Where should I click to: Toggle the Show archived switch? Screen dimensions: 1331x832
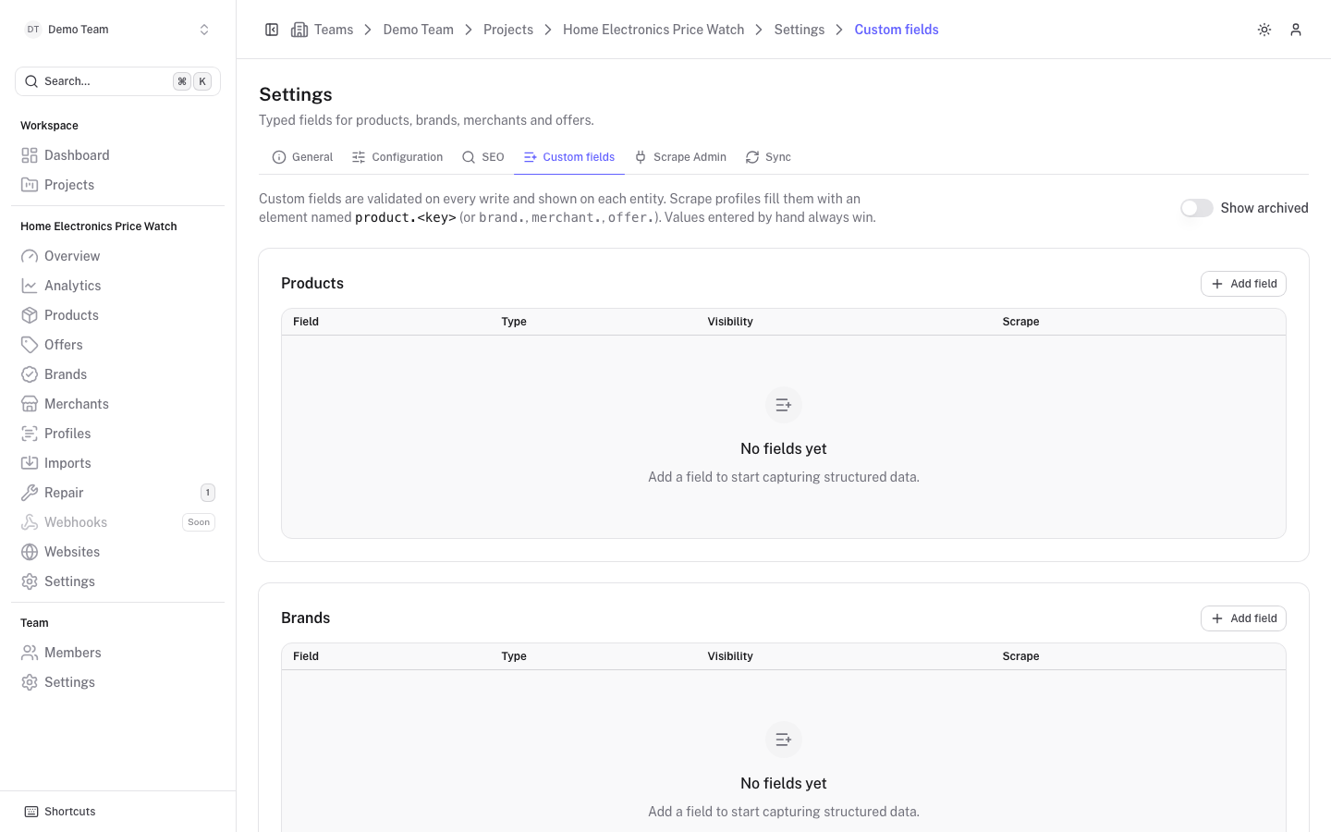tap(1197, 208)
